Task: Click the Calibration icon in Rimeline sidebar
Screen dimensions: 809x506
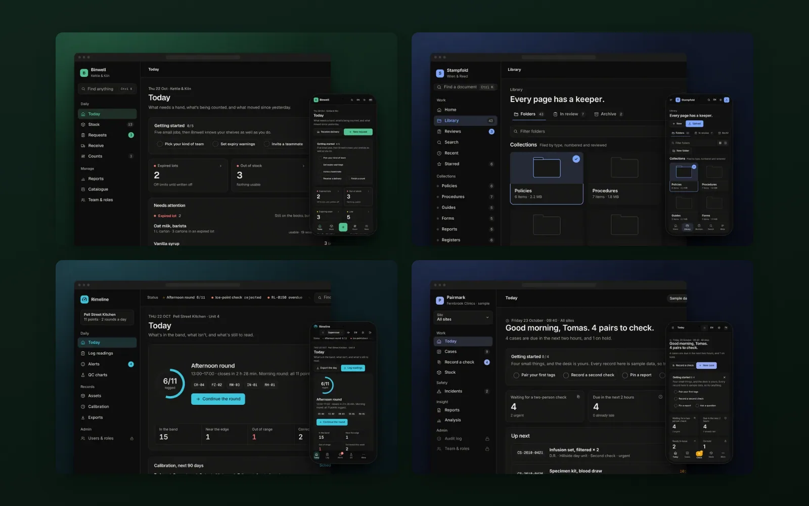Action: [x=83, y=407]
